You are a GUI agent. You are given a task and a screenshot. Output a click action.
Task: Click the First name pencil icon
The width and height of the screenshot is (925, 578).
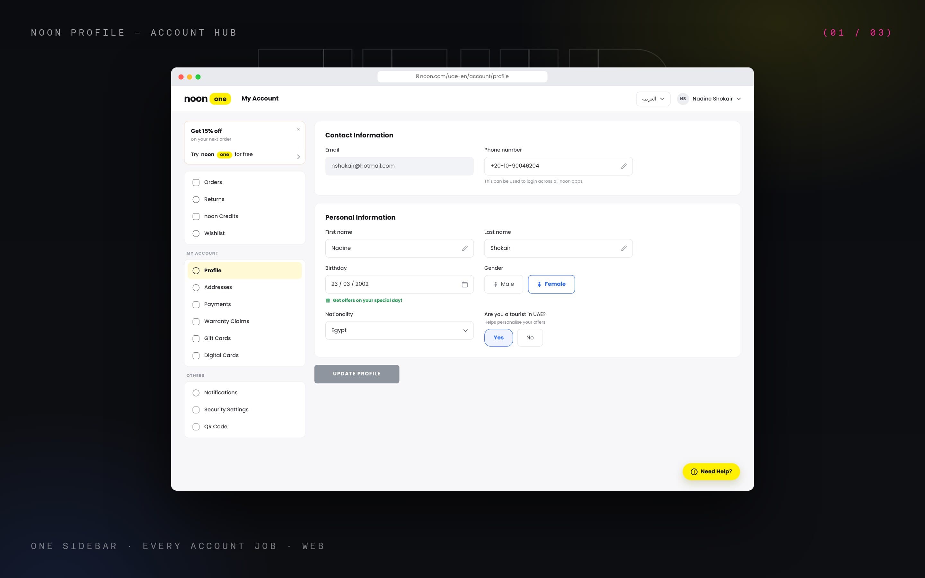(465, 249)
